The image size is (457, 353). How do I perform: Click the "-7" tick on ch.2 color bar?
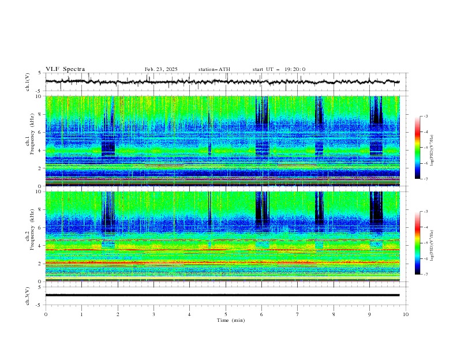(425, 274)
